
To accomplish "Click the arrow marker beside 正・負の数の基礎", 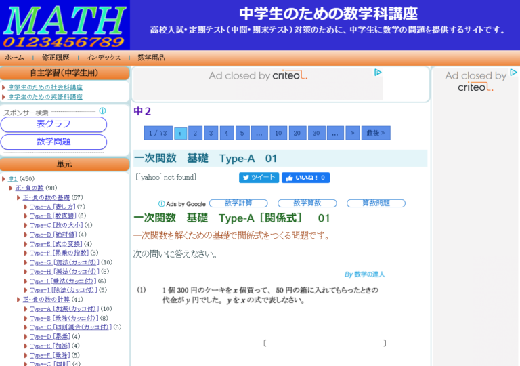I will point(18,197).
